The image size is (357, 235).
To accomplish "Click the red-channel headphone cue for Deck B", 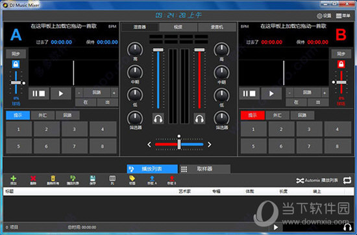I will 199,118.
